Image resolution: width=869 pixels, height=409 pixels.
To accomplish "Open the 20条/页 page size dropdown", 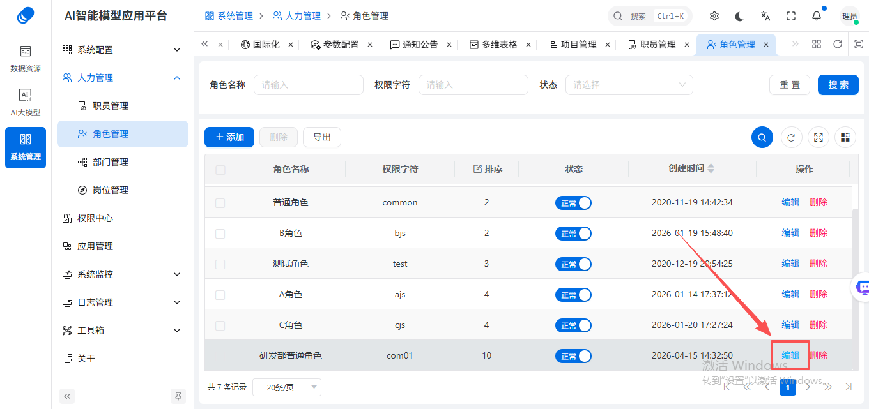I will pos(287,387).
